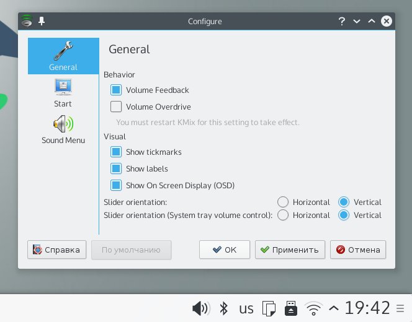This screenshot has height=322, width=412.
Task: Click the Справка help button
Action: coord(56,250)
